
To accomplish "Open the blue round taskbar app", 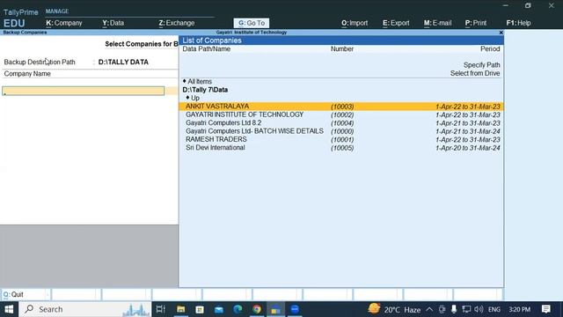I will coord(295,309).
